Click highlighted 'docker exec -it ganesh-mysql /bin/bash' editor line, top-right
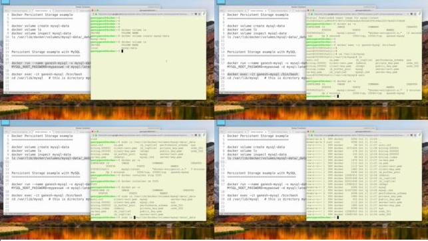Viewport: 428px width, 241px height. 262,75
